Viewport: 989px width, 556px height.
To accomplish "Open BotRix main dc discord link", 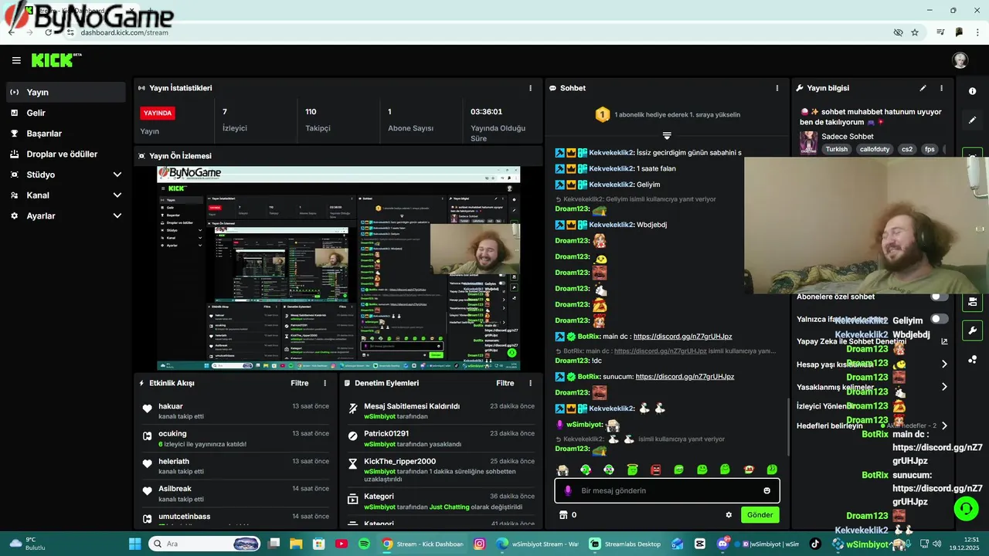I will coord(682,337).
